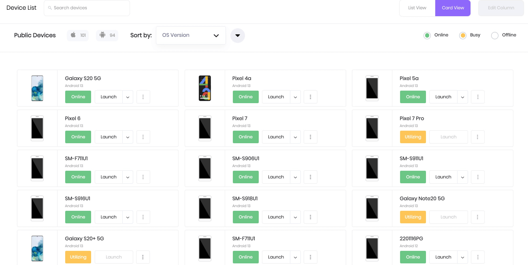Click the Public Devices heading

coord(35,35)
